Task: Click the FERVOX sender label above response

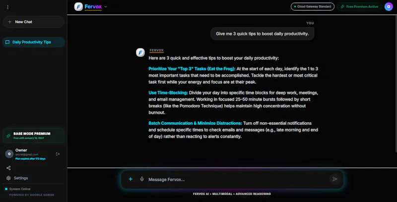Action: tap(156, 50)
